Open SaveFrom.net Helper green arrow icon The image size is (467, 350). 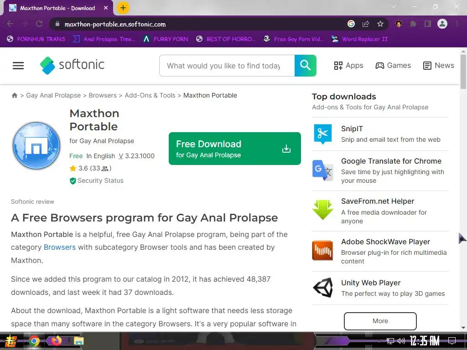coord(322,211)
